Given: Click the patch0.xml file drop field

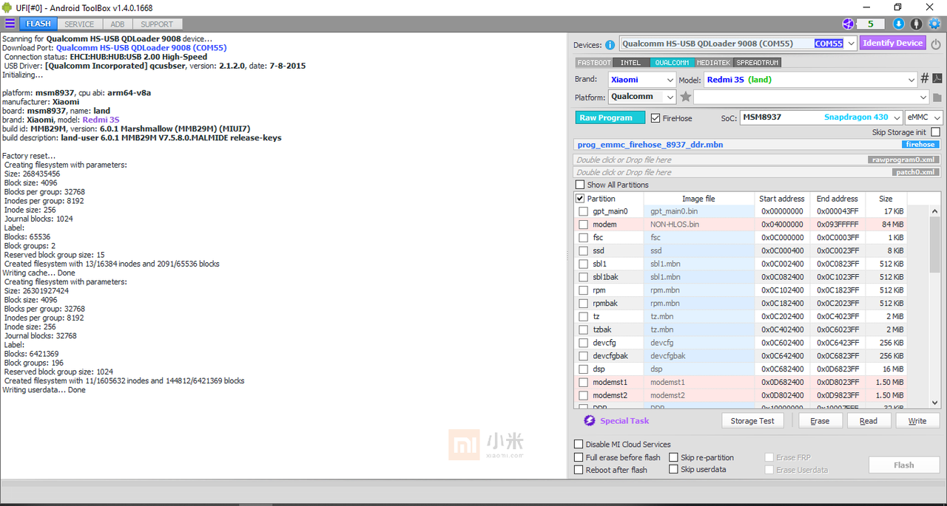Looking at the screenshot, I should [x=758, y=172].
